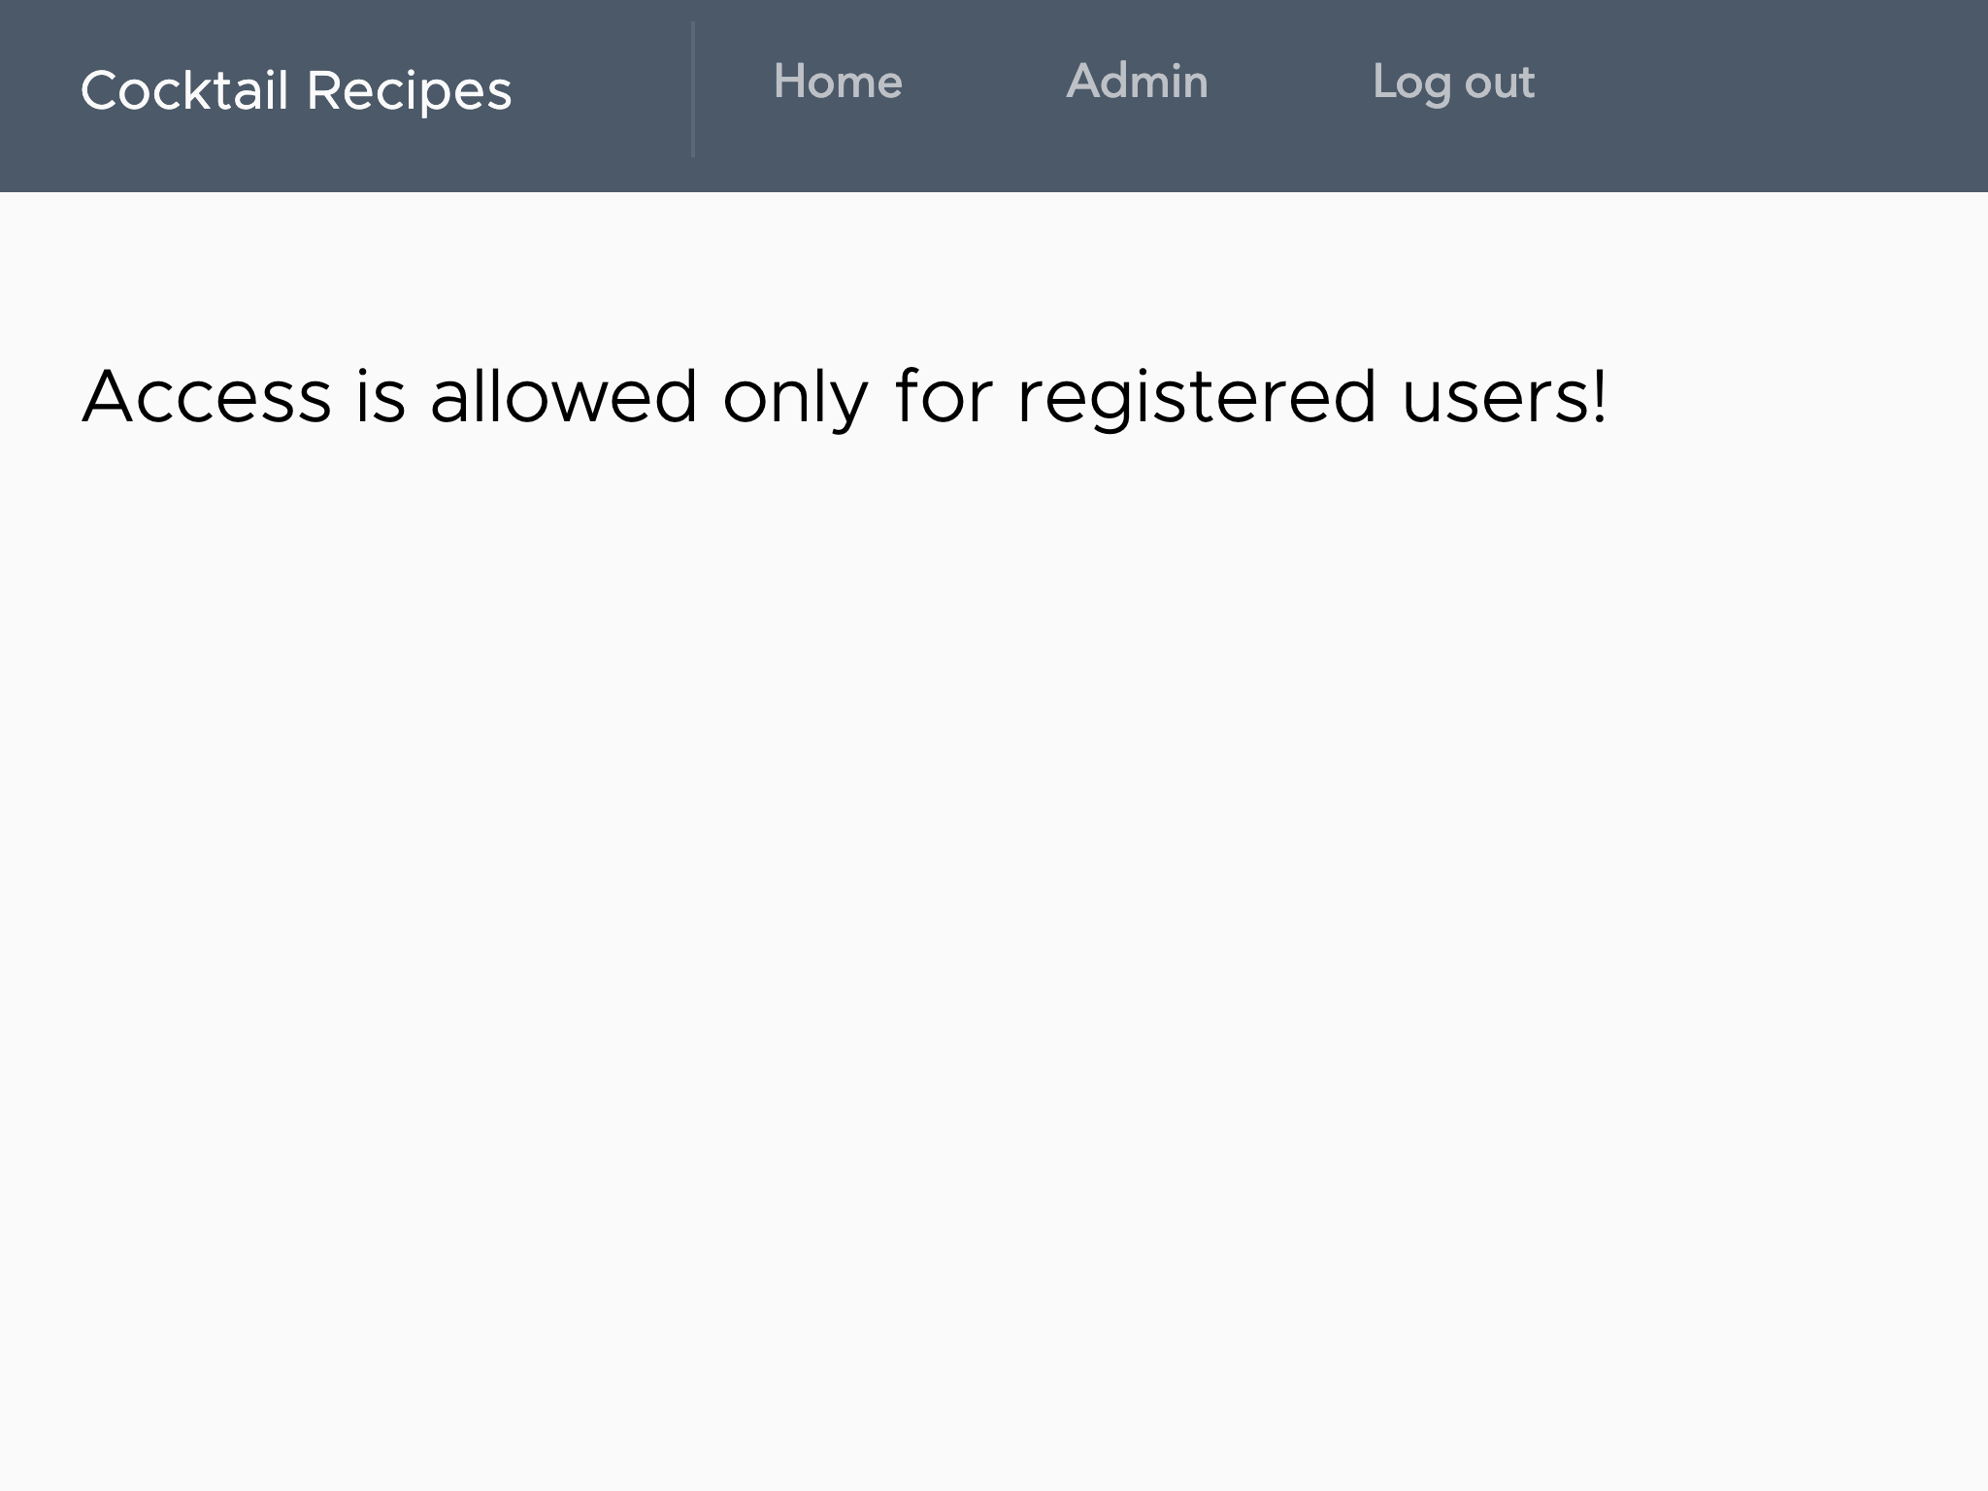This screenshot has width=1988, height=1491.
Task: Click the word "only" in the message
Action: click(x=795, y=397)
